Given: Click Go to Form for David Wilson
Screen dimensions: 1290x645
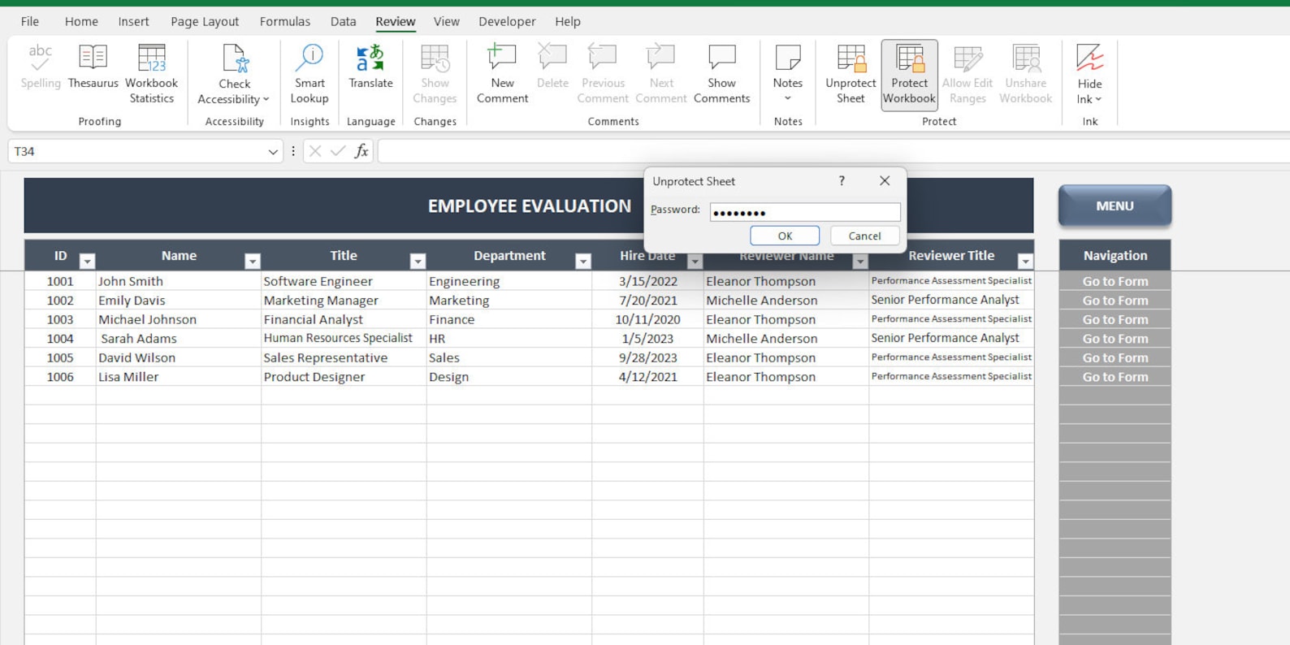Looking at the screenshot, I should click(x=1115, y=357).
